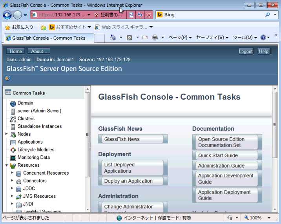Screen dimensions: 281x224
Task: Click the blue Help question mark icon
Action: 263,38
